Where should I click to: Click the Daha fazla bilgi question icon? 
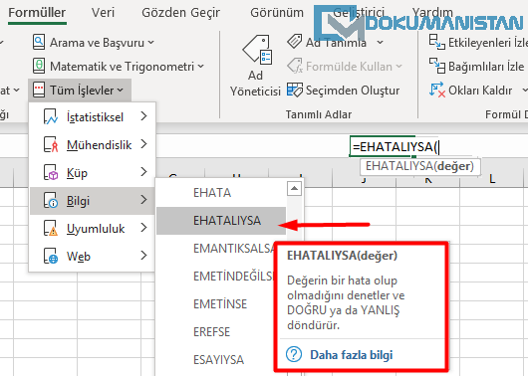pos(294,354)
